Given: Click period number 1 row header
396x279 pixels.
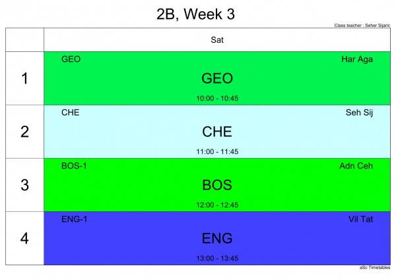Looking at the screenshot, I should coord(25,78).
